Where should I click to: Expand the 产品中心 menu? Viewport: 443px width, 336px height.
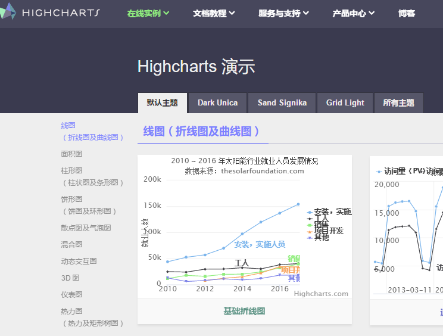point(354,13)
